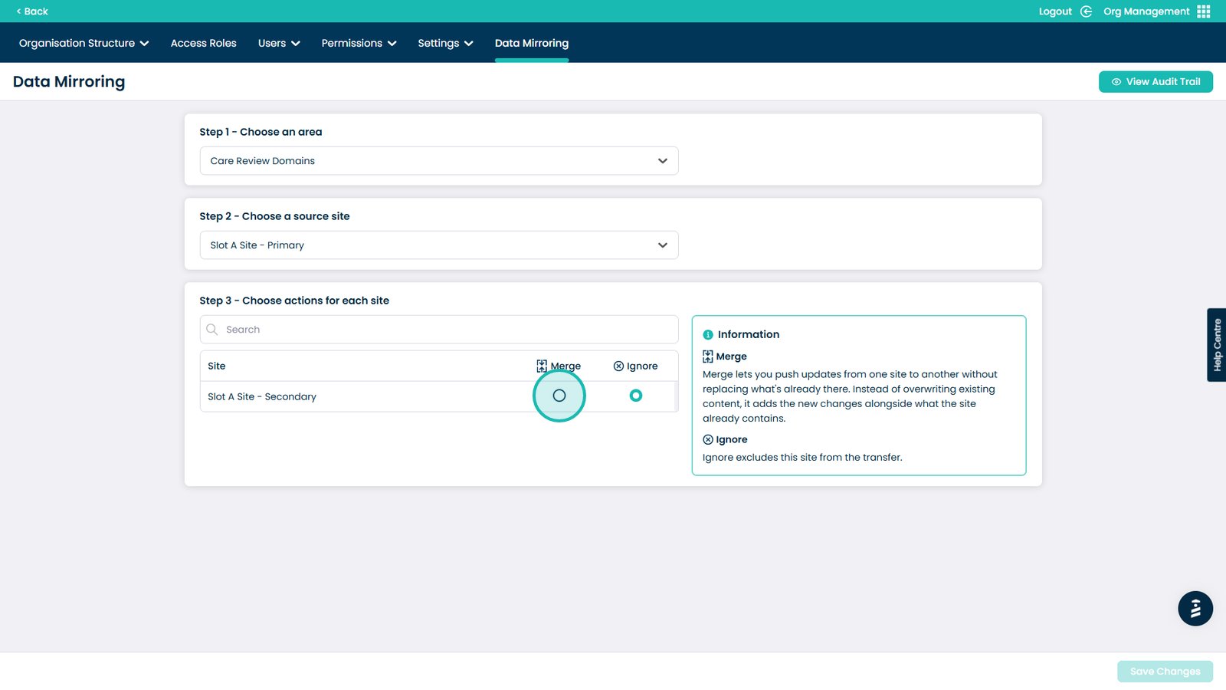Click the Ignore column header icon
This screenshot has width=1226, height=690.
tap(618, 366)
